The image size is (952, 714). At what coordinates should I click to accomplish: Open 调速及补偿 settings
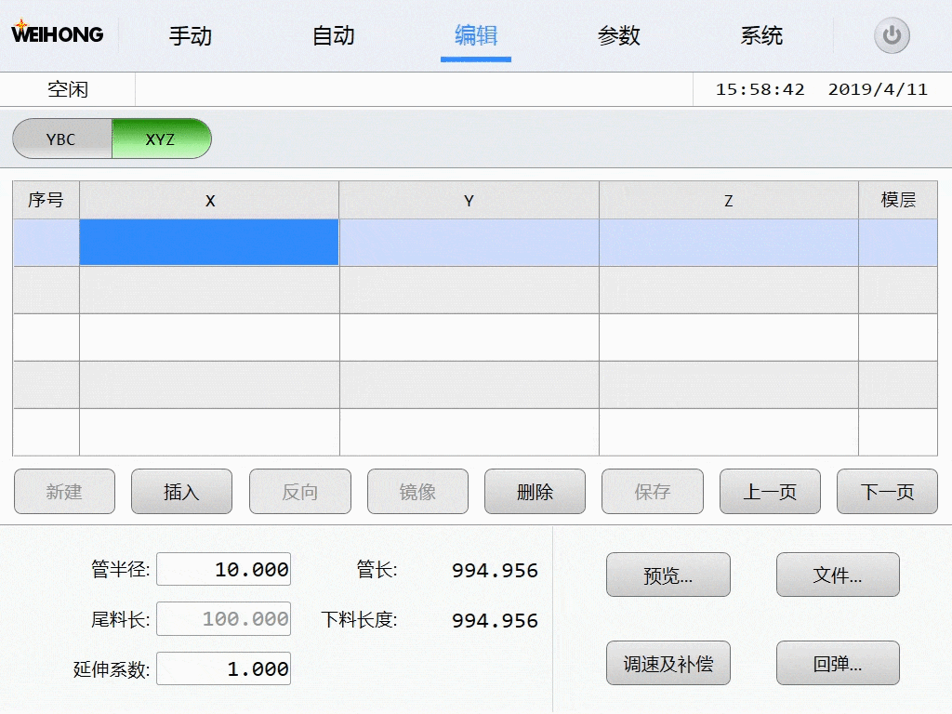[668, 663]
